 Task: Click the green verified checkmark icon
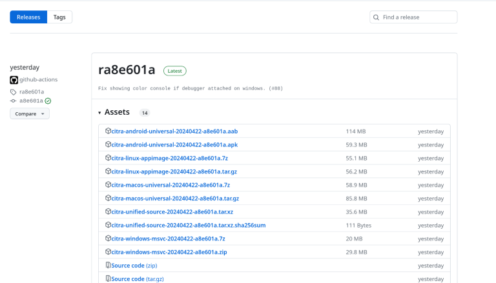(48, 101)
